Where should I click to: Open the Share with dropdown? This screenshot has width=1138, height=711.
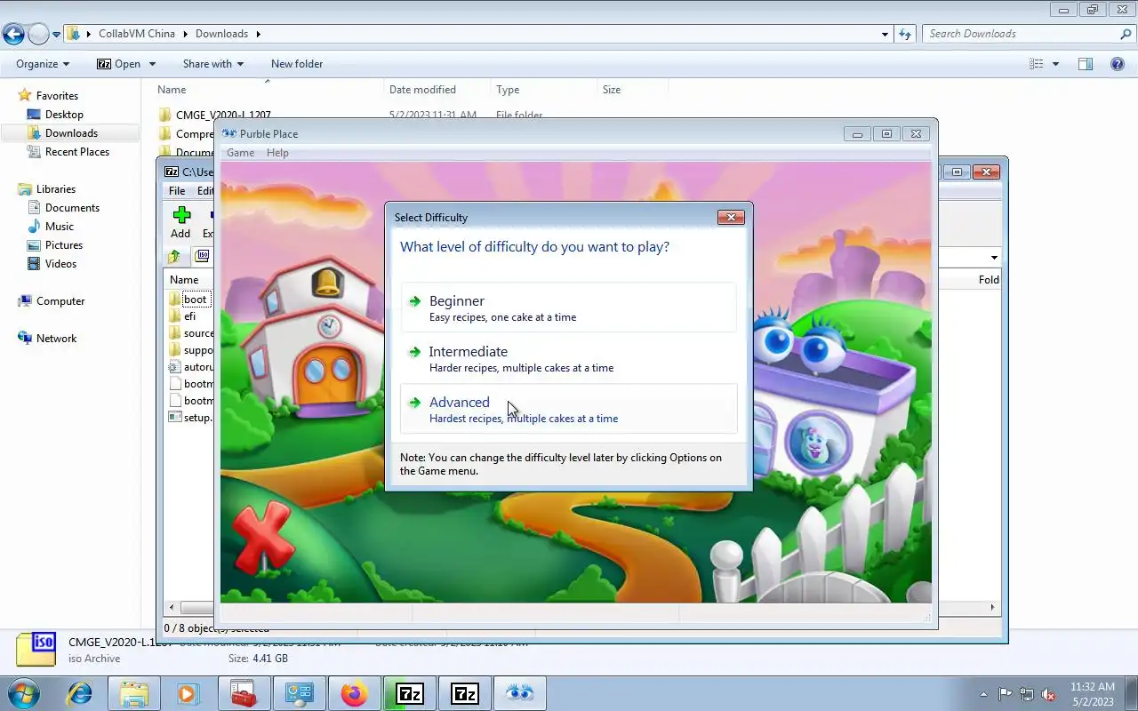click(213, 64)
